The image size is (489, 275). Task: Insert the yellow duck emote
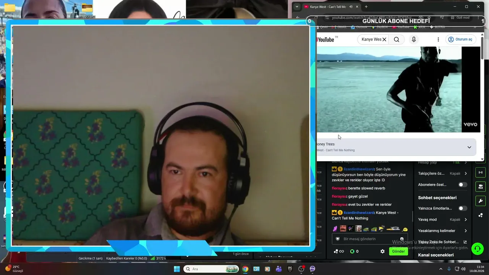pyautogui.click(x=405, y=229)
